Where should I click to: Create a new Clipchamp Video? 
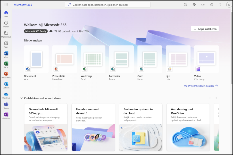pos(206,63)
